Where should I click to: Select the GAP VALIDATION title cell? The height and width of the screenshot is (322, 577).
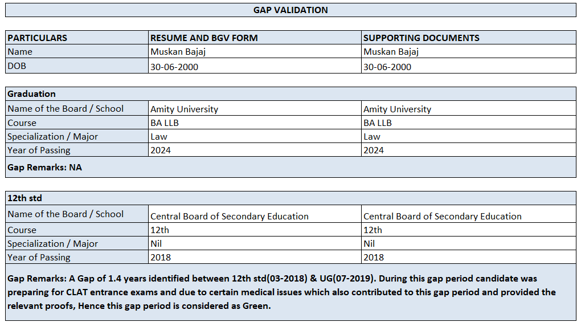pos(290,10)
